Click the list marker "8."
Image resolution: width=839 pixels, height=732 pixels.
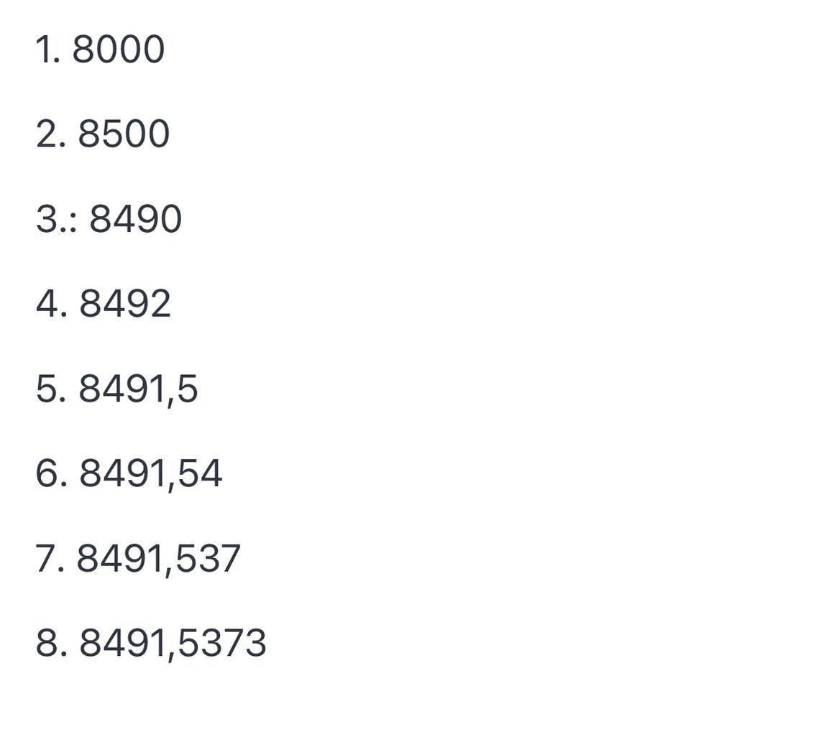tap(52, 643)
